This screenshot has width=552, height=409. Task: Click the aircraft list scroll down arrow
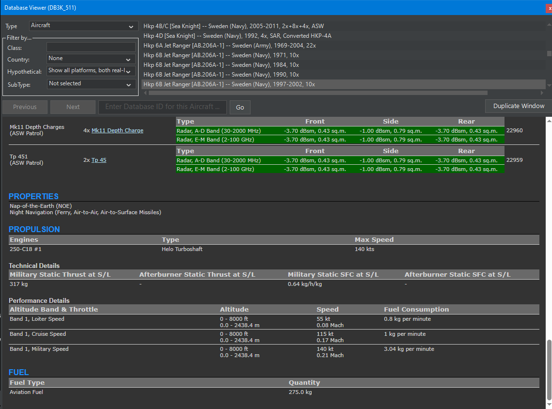pyautogui.click(x=549, y=85)
